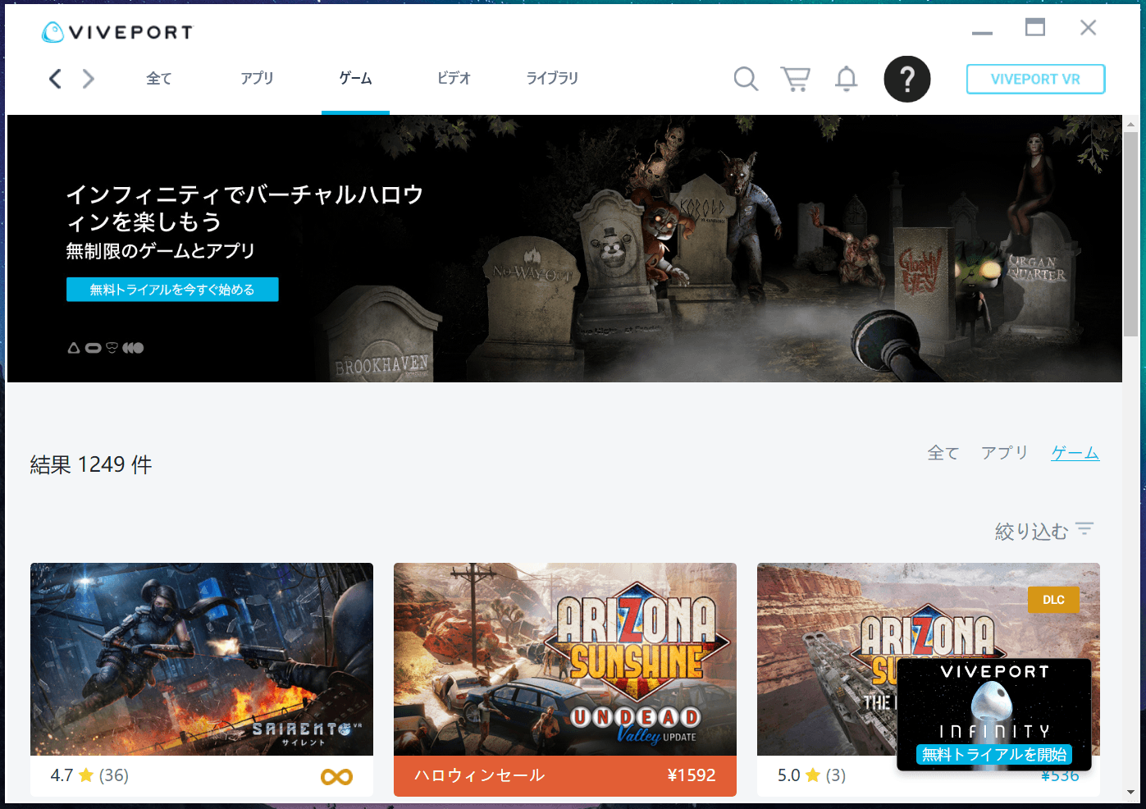Open help question mark icon

click(x=907, y=79)
